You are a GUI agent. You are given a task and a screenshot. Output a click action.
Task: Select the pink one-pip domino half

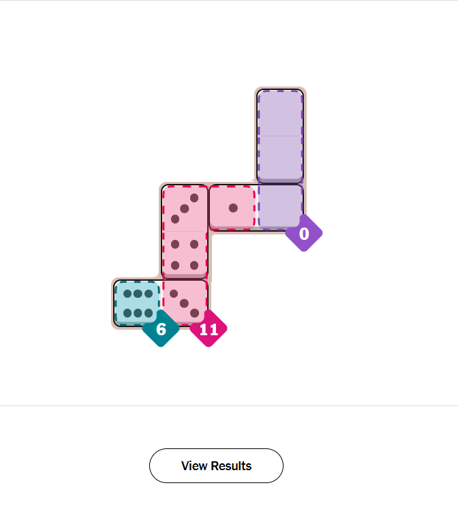232,207
